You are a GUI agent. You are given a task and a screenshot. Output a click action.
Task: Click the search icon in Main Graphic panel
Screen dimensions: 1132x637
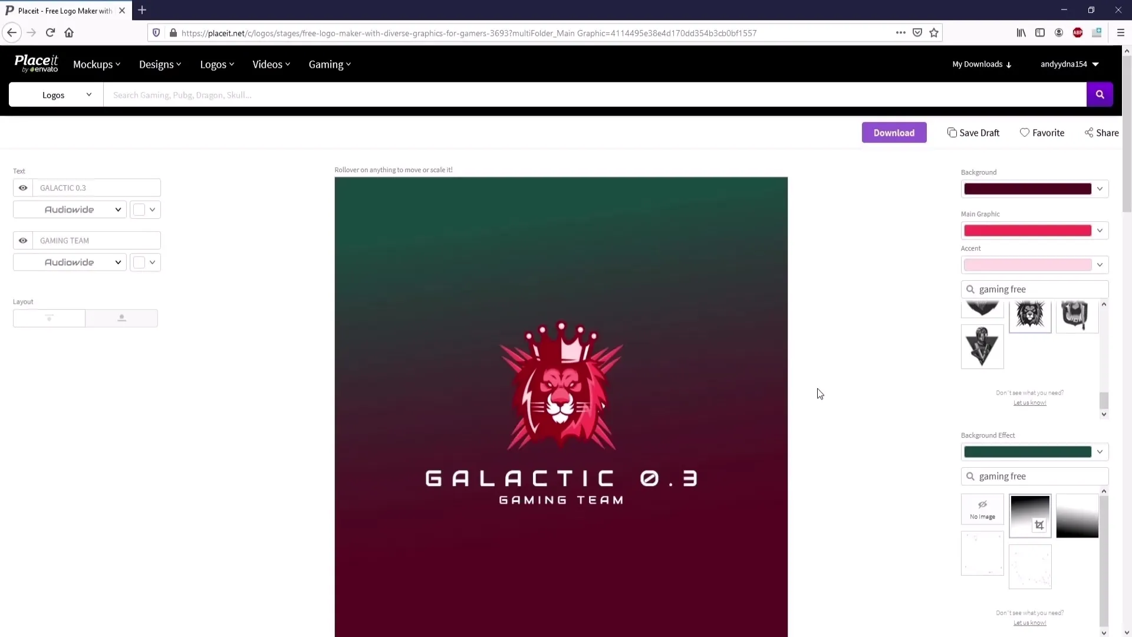point(970,288)
